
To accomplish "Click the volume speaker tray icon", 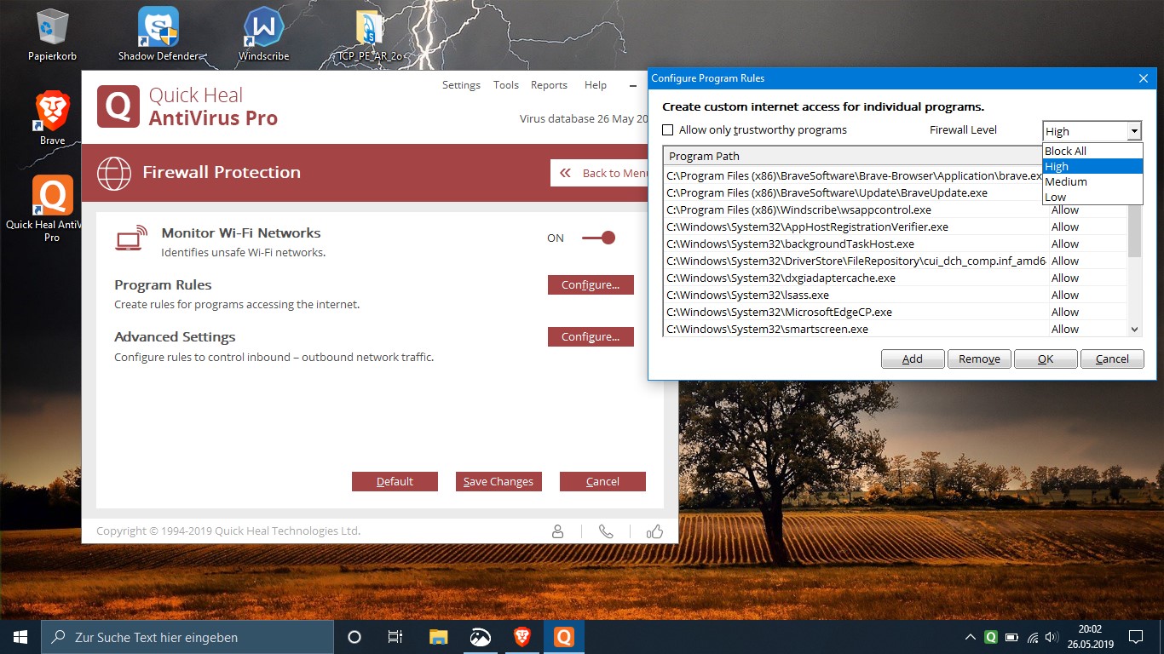I will tap(1052, 637).
